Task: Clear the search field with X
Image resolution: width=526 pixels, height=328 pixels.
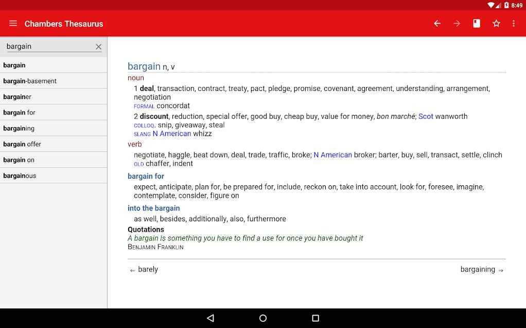Action: 98,47
